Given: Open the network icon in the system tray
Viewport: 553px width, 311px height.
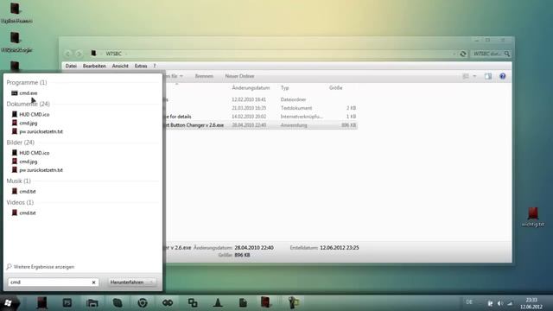Looking at the screenshot, I should point(510,303).
